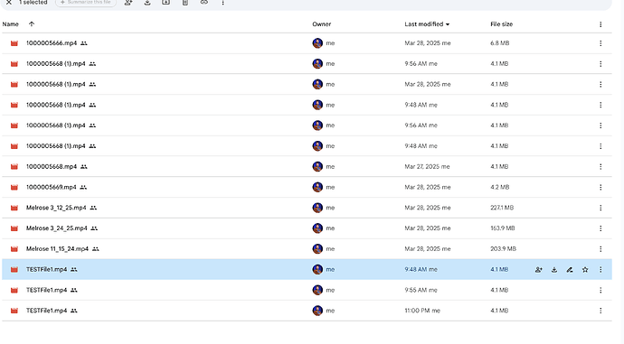Select the Melrose 11_15_24.mp4 file row

[307, 249]
